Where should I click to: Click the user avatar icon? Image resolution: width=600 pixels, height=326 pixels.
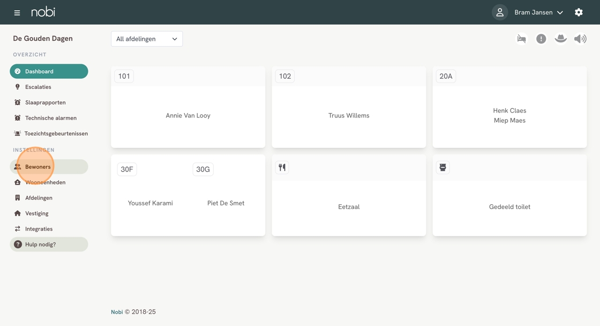pos(500,12)
